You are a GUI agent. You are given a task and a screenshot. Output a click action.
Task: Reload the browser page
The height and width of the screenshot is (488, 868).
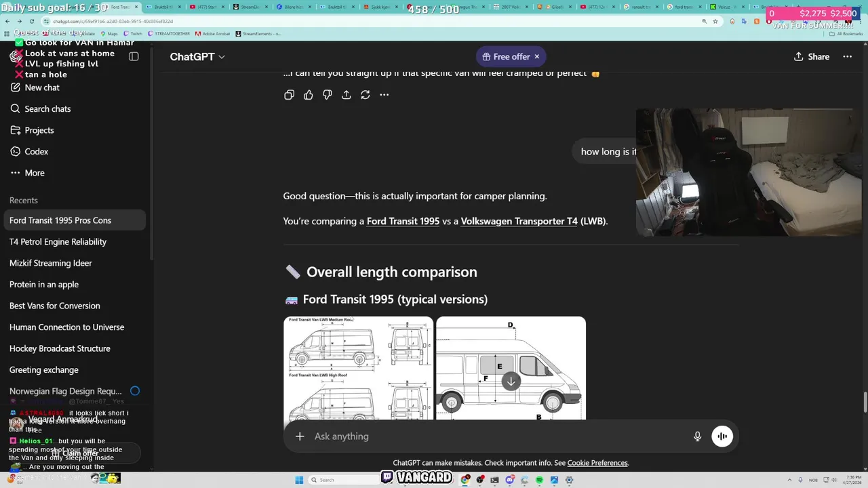click(x=31, y=21)
